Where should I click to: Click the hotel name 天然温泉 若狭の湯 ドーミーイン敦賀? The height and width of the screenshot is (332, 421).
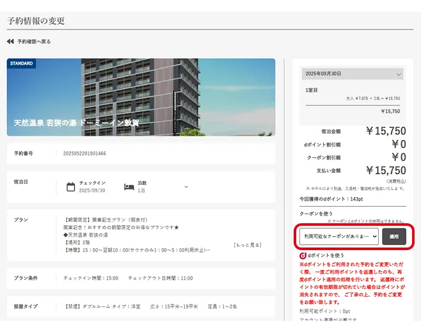[76, 123]
